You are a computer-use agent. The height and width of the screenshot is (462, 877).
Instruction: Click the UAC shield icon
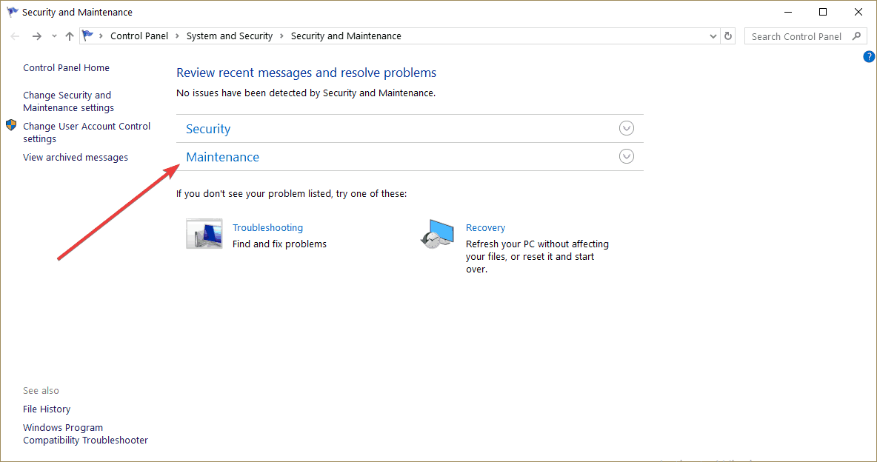[11, 124]
